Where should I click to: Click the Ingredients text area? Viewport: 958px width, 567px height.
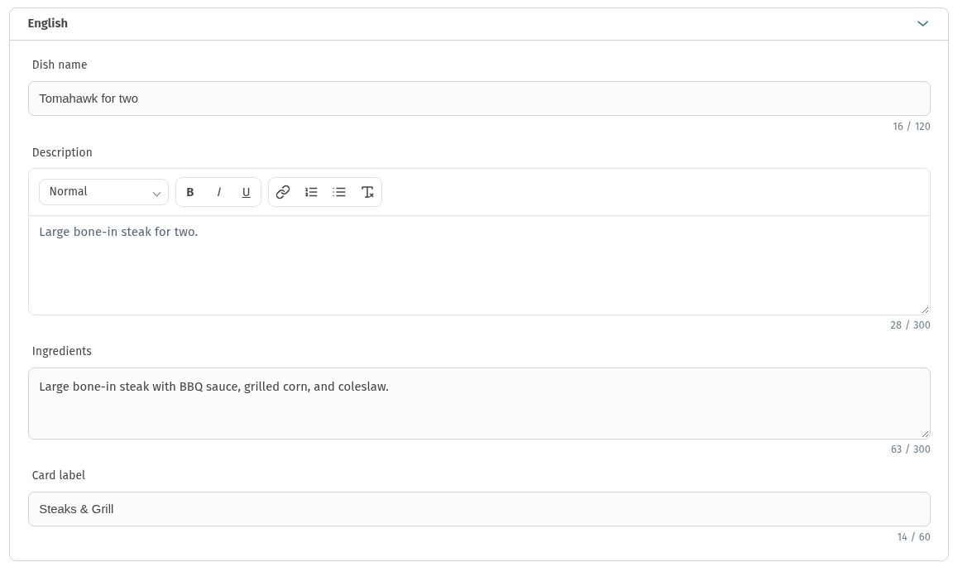coord(479,403)
